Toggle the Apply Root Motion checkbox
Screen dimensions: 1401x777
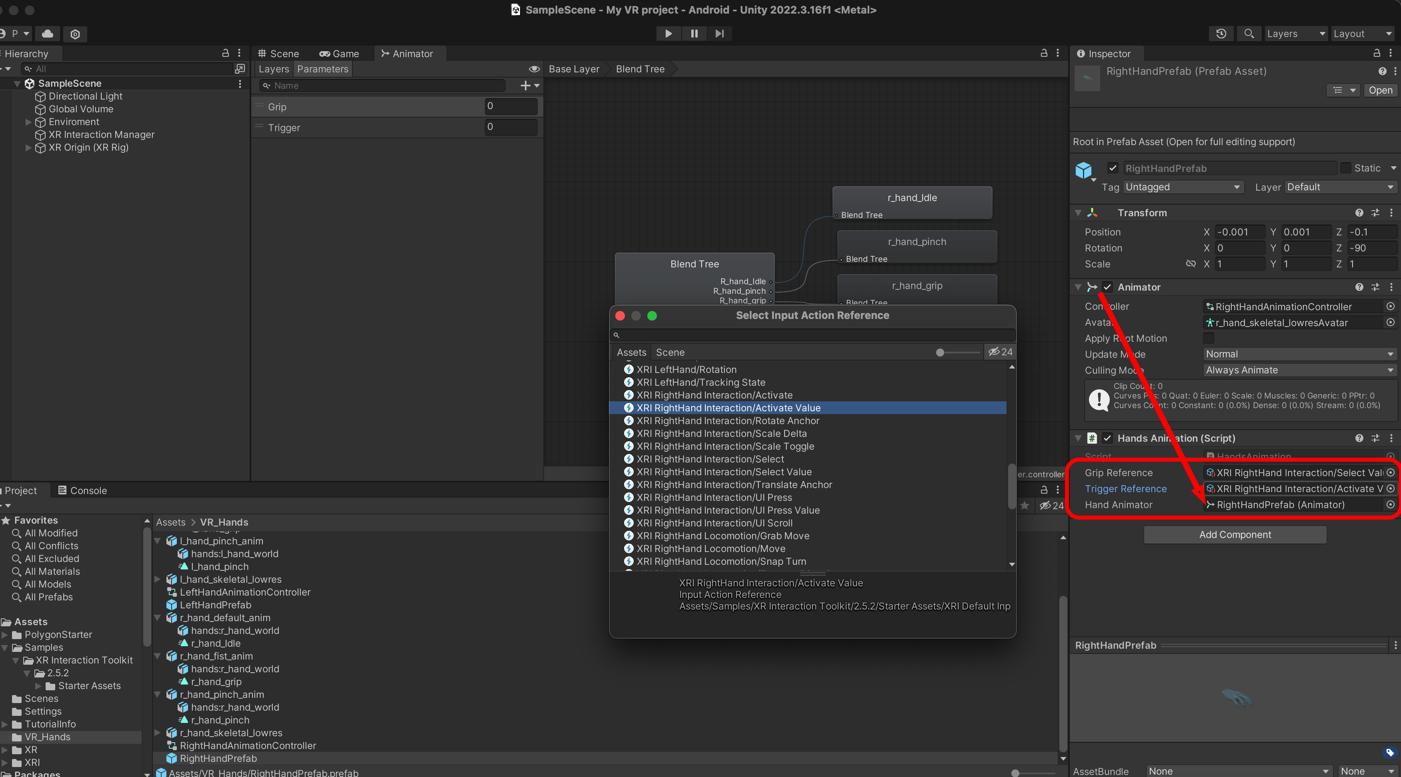(x=1209, y=339)
